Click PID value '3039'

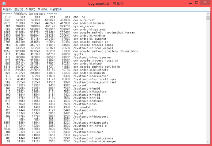click(x=7, y=20)
